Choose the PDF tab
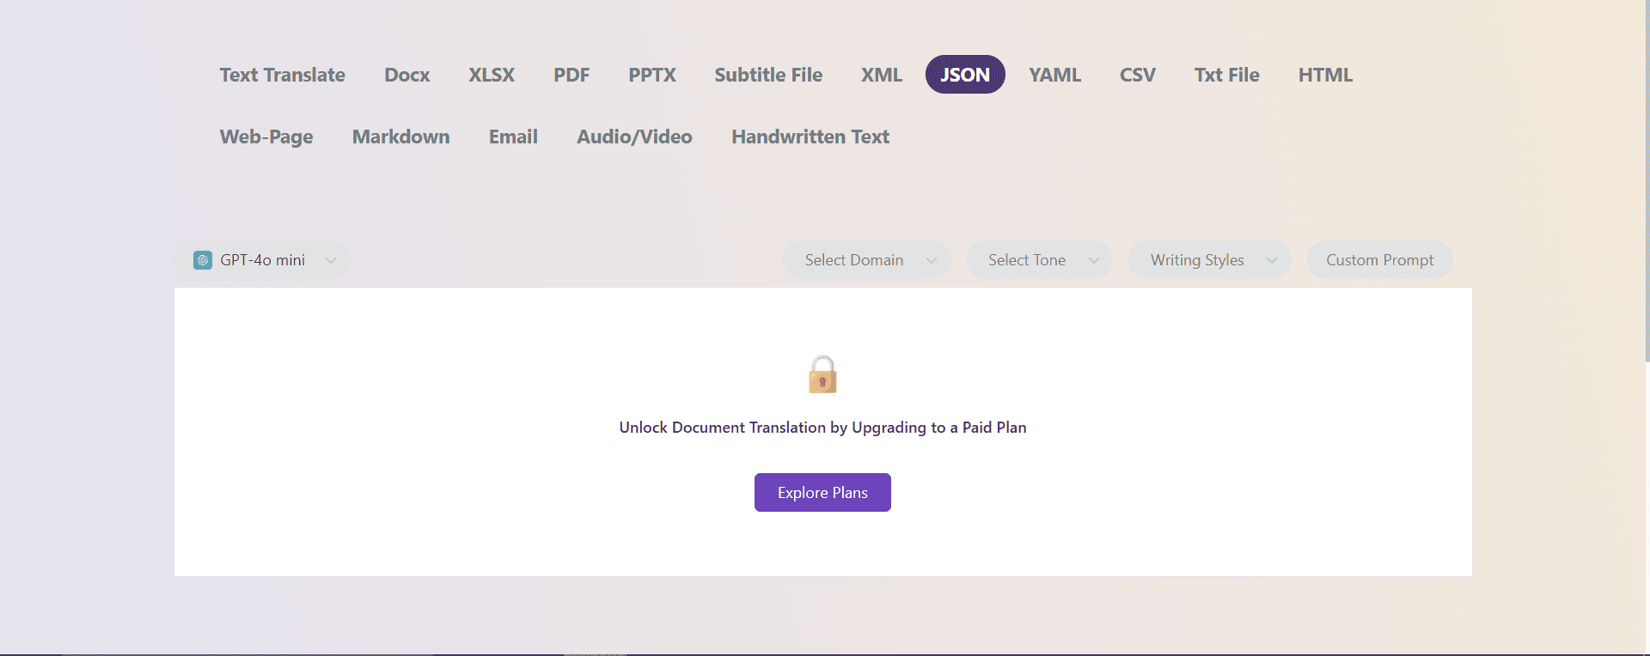Screen dimensions: 1650x656 [x=571, y=75]
